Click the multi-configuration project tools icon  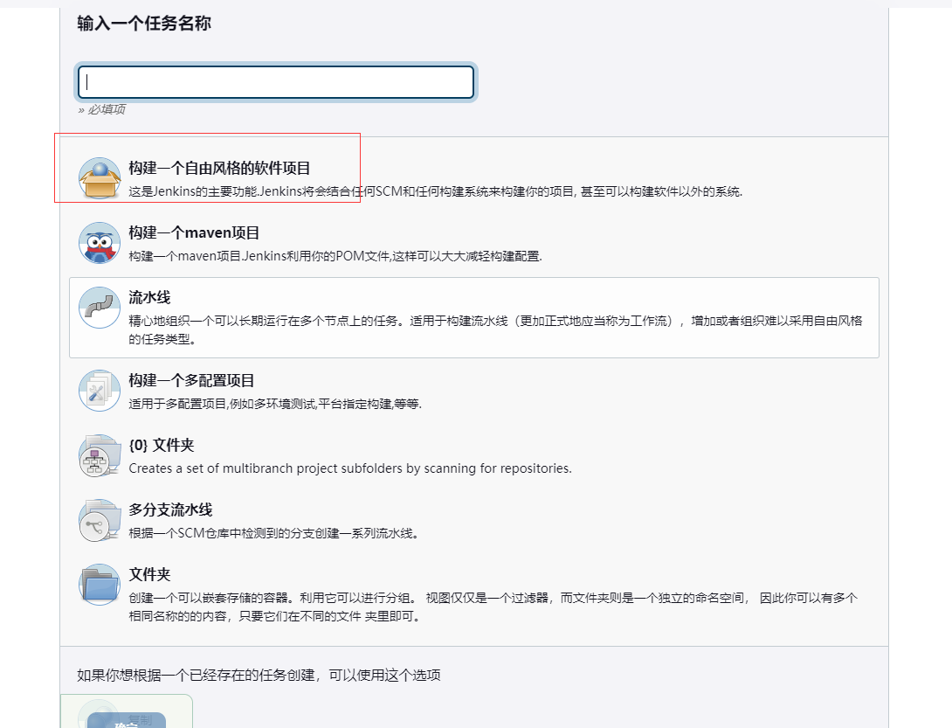[x=100, y=391]
